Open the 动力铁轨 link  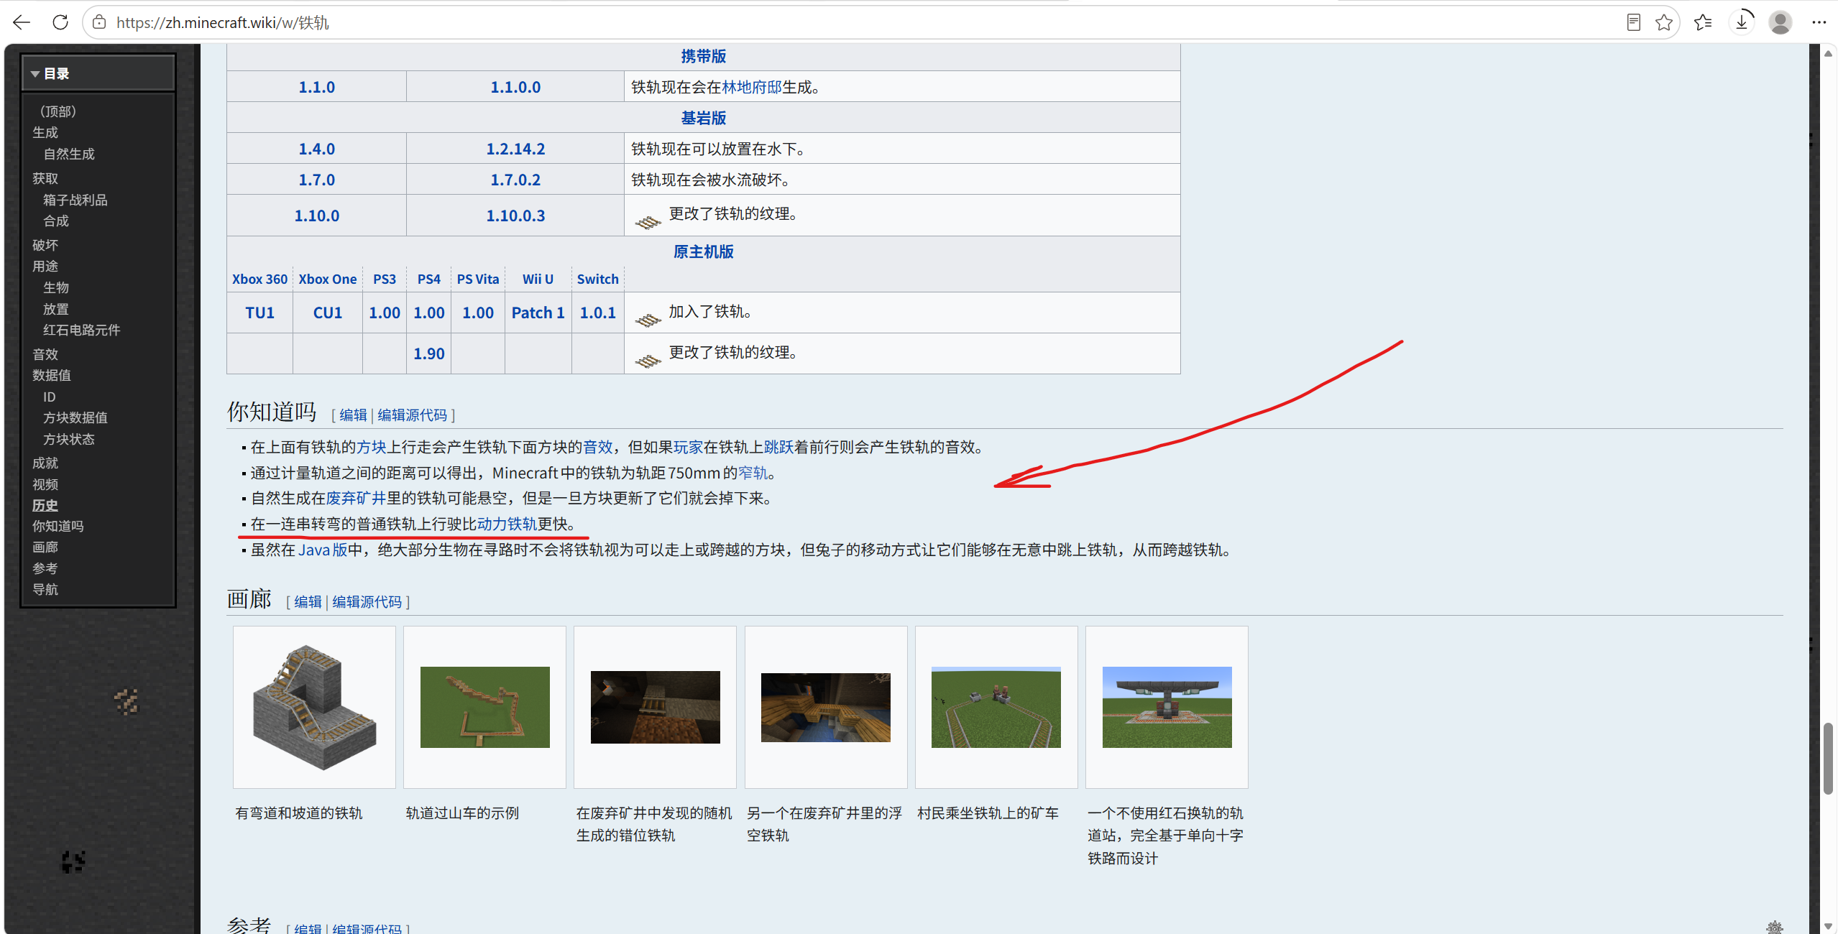[507, 524]
